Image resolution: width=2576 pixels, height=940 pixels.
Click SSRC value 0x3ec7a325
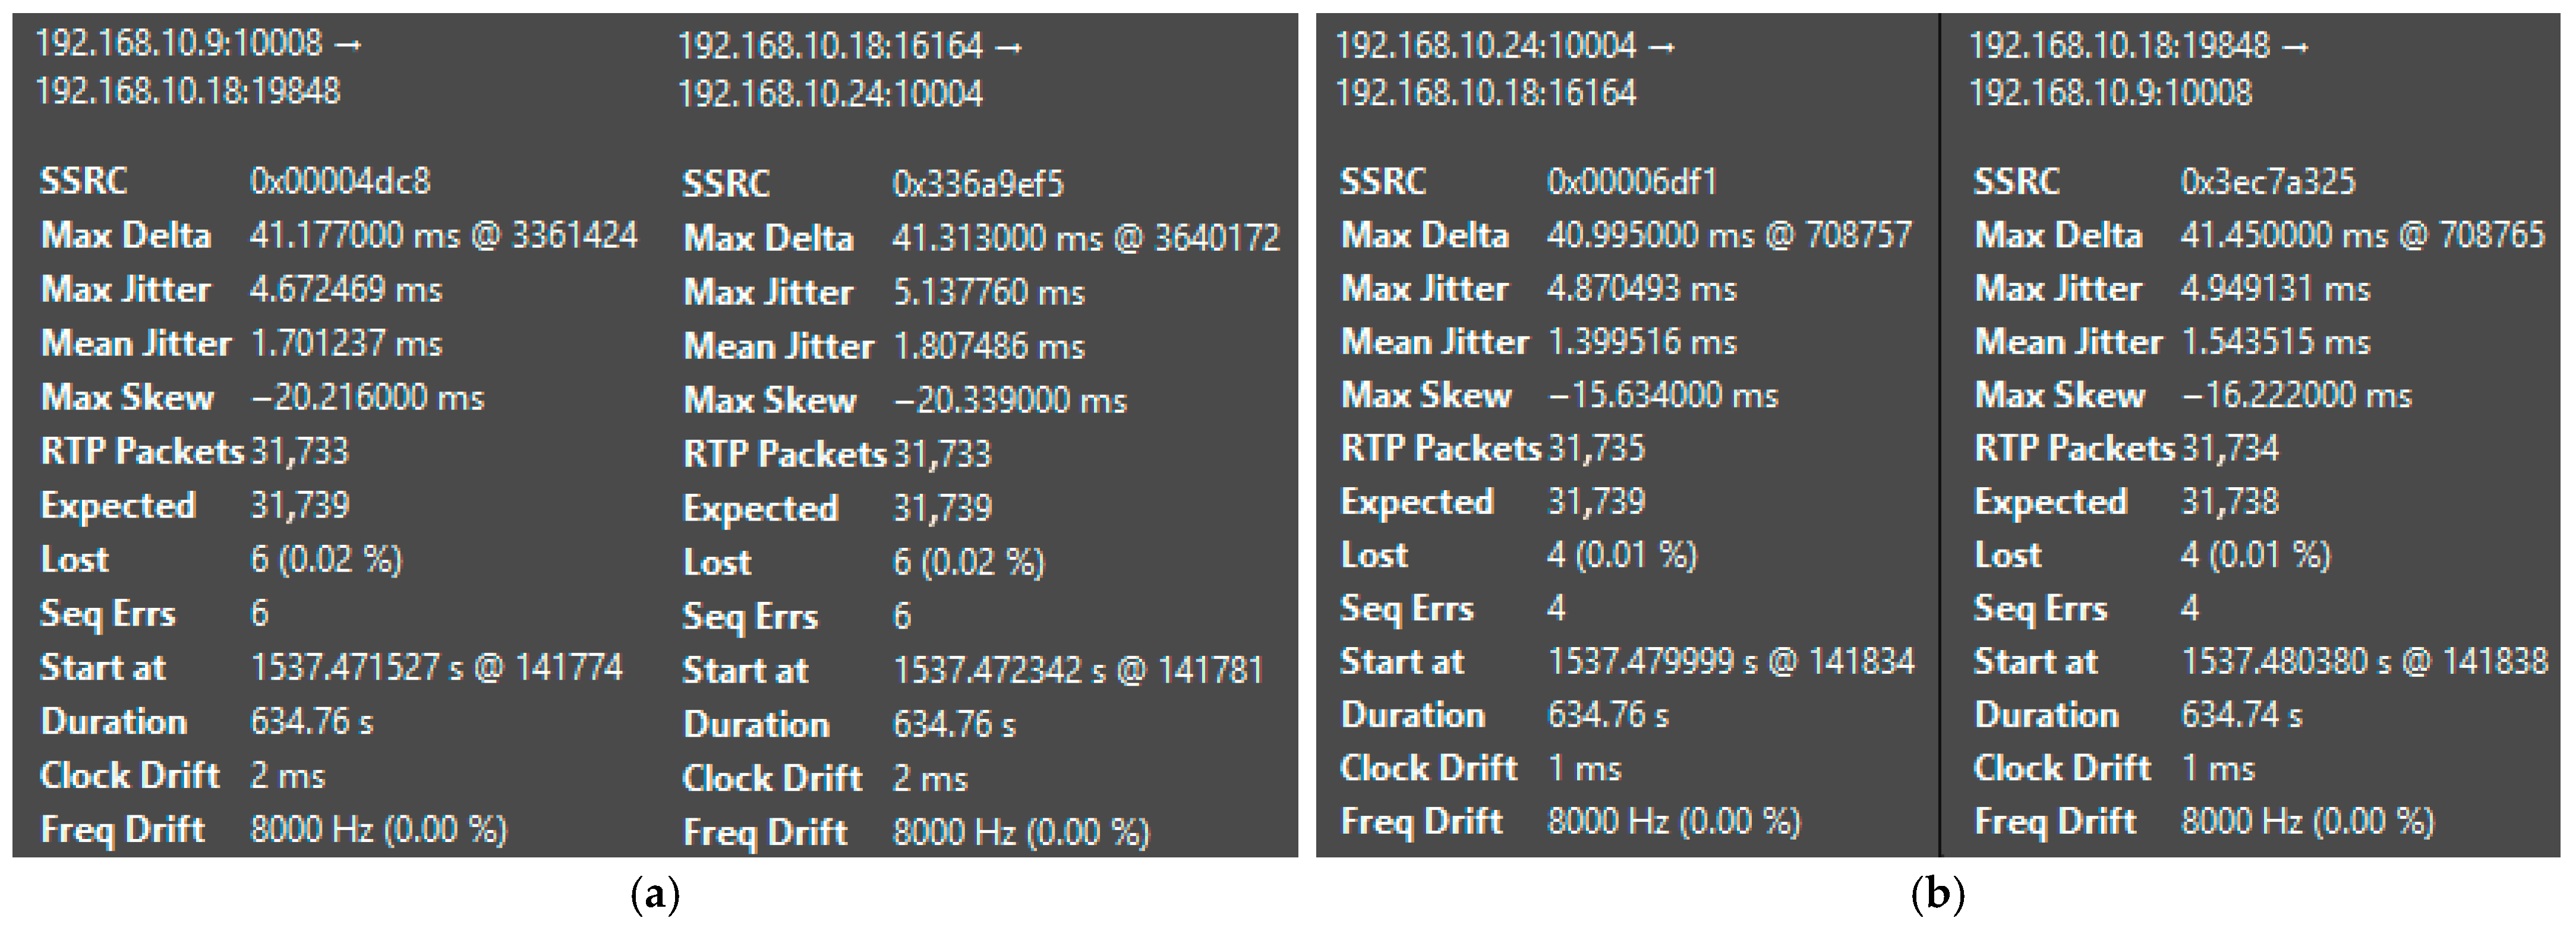tap(2267, 181)
